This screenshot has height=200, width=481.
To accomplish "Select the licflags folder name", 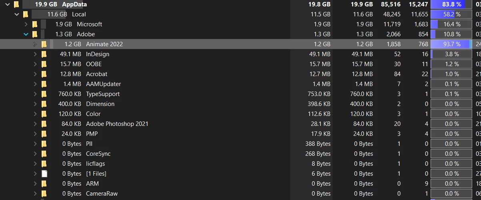I will point(95,164).
